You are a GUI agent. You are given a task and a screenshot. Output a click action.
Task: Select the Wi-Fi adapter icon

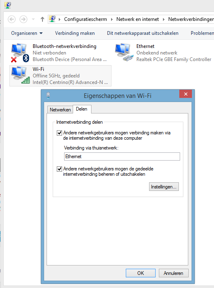20,75
